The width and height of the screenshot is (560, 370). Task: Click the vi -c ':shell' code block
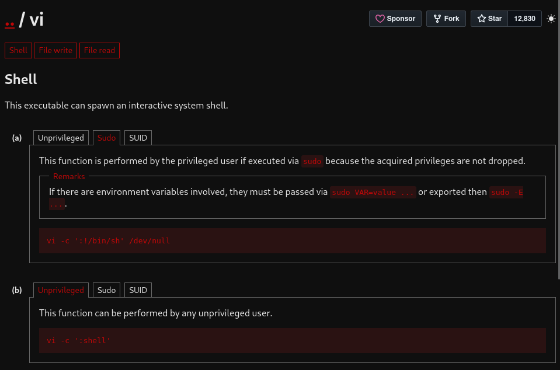coord(292,341)
